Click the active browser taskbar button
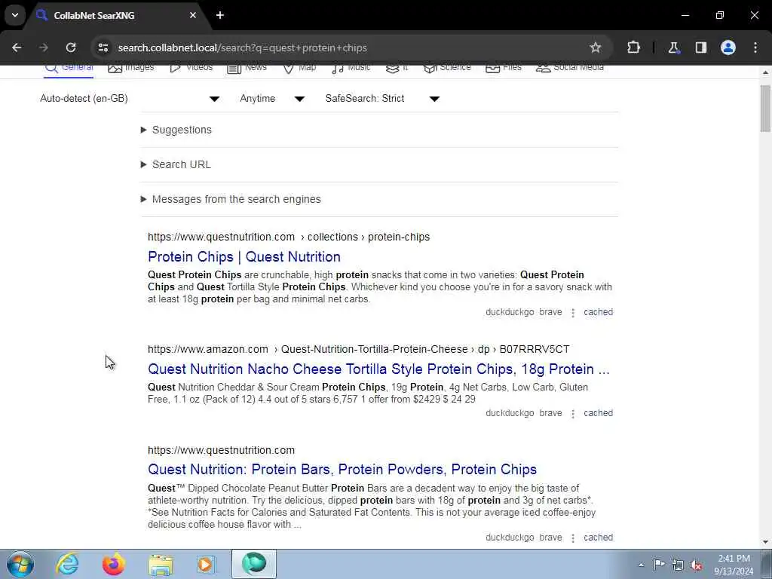Viewport: 772px width, 579px height. tap(253, 564)
